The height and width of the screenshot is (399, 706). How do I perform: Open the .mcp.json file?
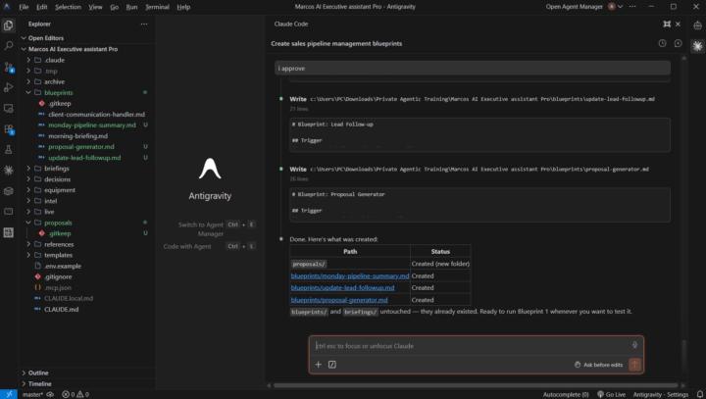pyautogui.click(x=58, y=287)
